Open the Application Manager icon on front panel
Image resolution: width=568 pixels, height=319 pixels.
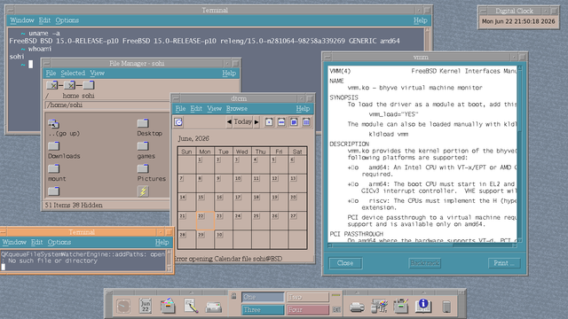coord(401,306)
